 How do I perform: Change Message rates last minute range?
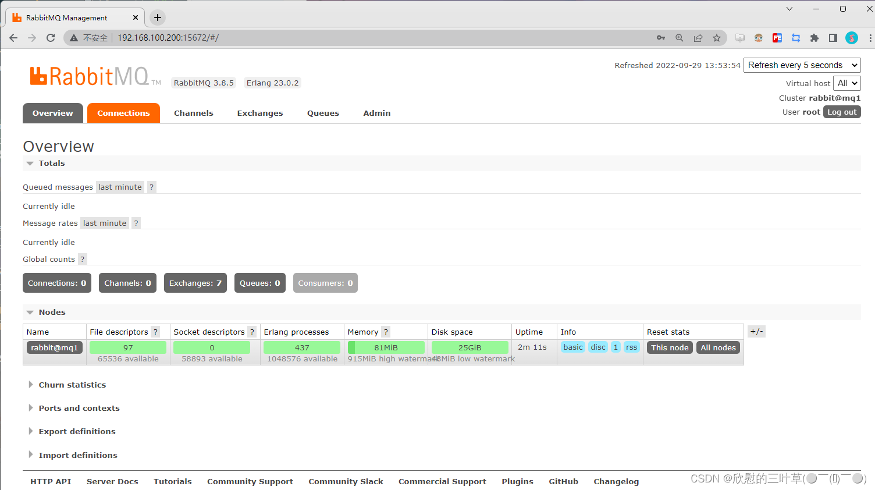coord(105,223)
